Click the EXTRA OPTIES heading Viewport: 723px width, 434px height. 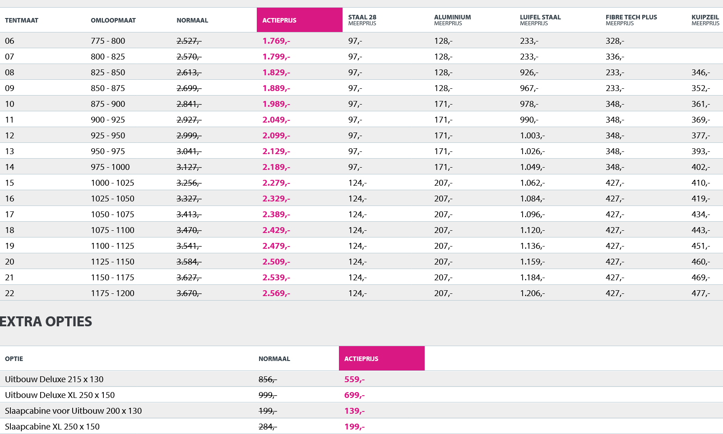tap(46, 321)
